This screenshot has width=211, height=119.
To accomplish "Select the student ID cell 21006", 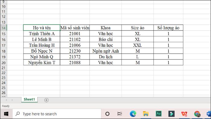I will click(x=75, y=45).
